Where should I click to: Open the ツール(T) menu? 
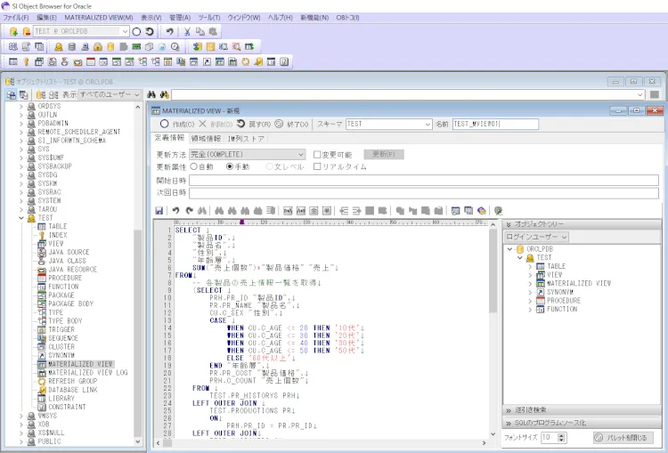[x=208, y=17]
